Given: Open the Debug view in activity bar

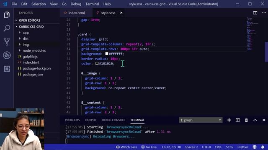Looking at the screenshot, I should click(x=7, y=55).
